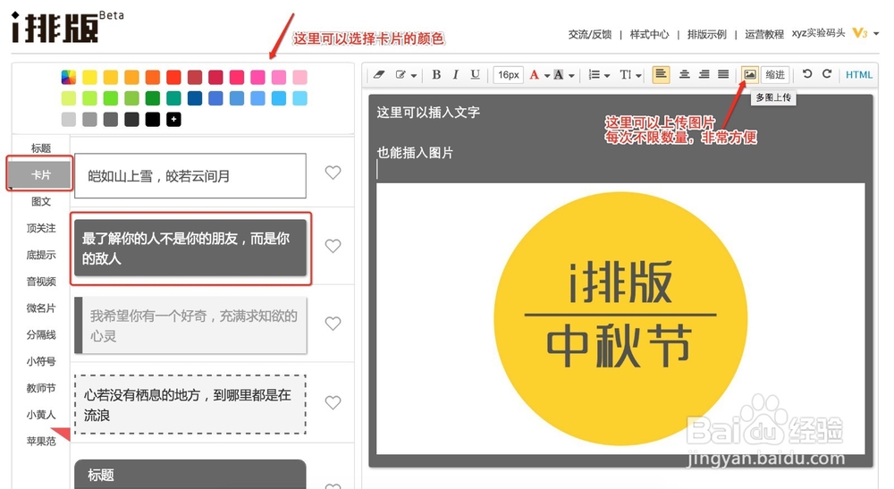Viewport: 894px width, 489px height.
Task: Select the 音视频 category tab
Action: [x=41, y=282]
